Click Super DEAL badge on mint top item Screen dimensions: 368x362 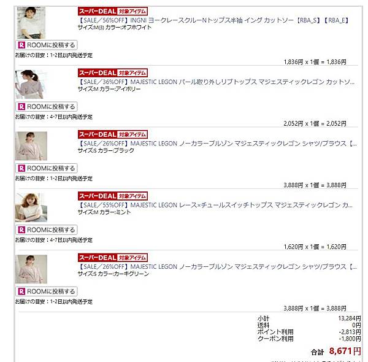113,196
